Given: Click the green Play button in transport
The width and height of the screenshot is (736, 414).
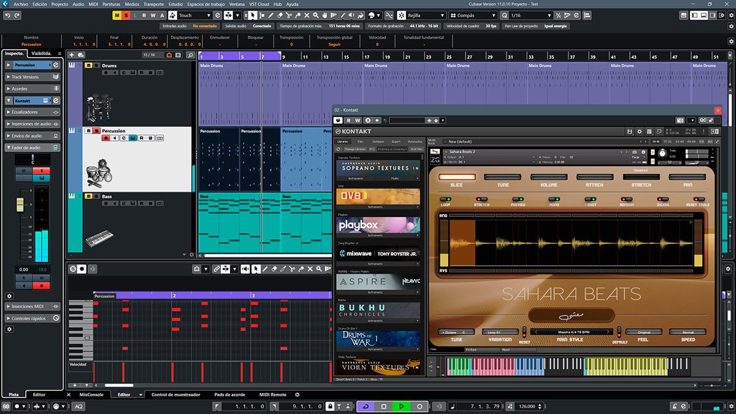Looking at the screenshot, I should 401,406.
